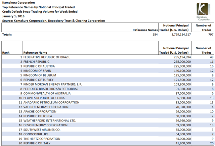Click ANADARKO PETROLEUM CORPORATION cell
The image size is (215, 146).
[x=51, y=102]
